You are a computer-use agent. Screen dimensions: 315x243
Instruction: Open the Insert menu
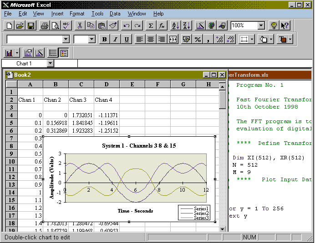click(x=57, y=14)
